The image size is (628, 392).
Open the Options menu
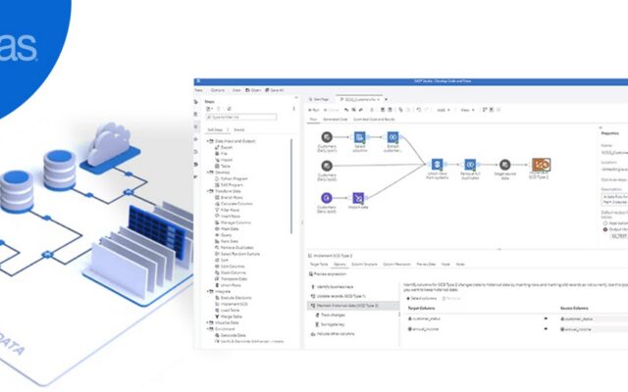[218, 90]
